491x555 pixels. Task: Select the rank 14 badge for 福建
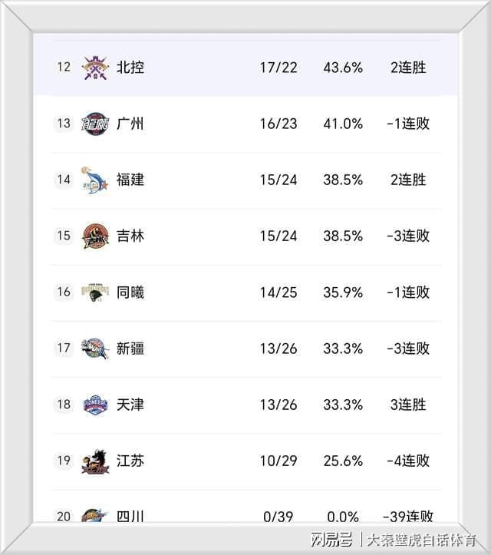pos(64,180)
